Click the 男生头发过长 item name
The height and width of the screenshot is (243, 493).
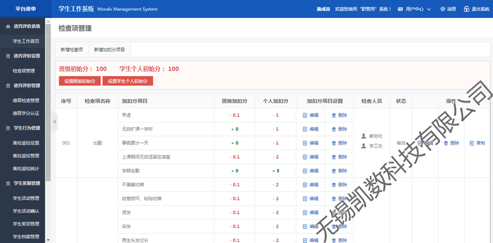(x=134, y=240)
